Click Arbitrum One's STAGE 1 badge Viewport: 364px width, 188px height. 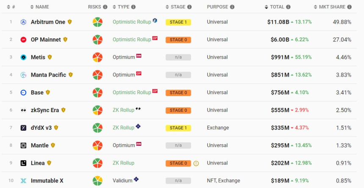pyautogui.click(x=178, y=22)
